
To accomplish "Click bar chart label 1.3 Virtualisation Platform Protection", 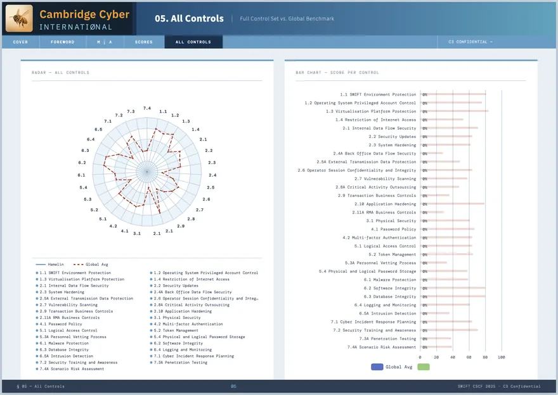I will click(371, 111).
